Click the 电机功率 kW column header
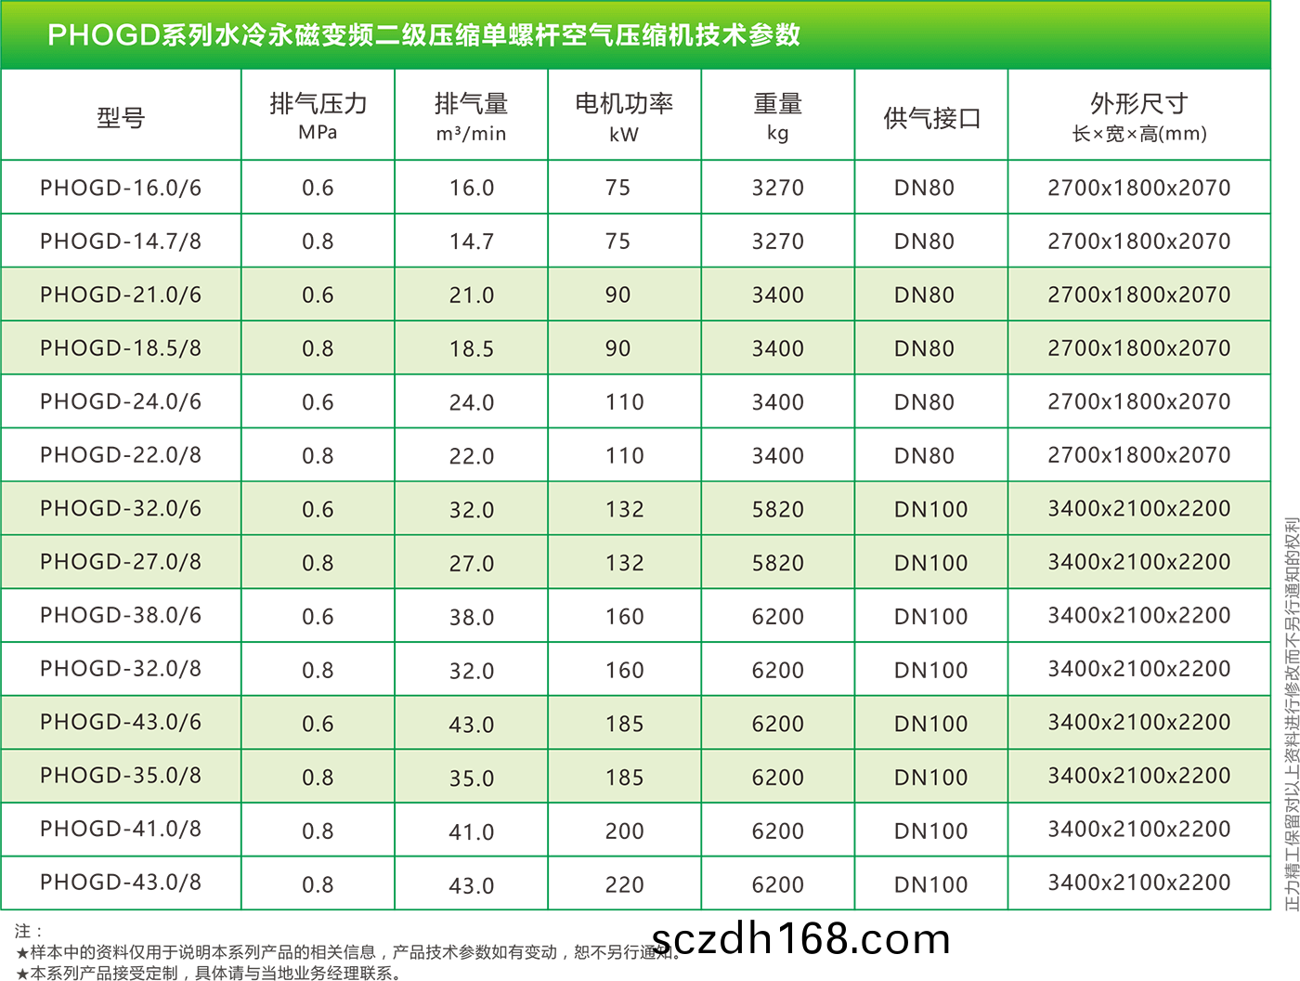1300x981 pixels. pos(624,116)
